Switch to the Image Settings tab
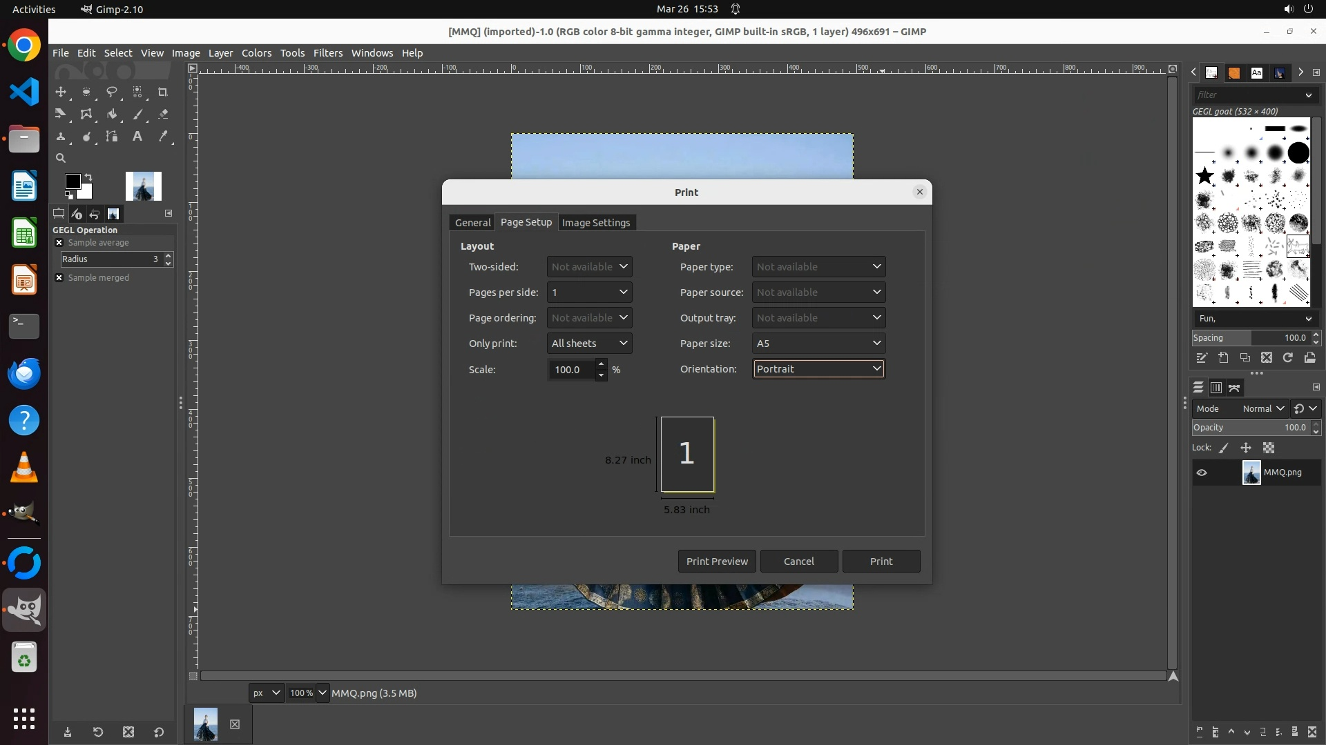Viewport: 1326px width, 745px height. coord(596,223)
